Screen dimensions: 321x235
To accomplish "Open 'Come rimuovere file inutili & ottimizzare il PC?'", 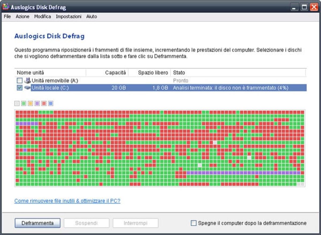I will (67, 201).
